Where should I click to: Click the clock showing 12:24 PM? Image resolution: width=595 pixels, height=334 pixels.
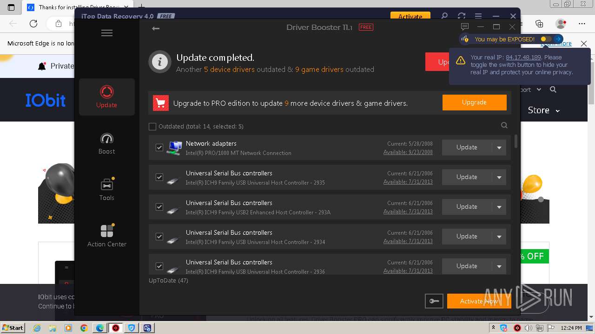[570, 328]
